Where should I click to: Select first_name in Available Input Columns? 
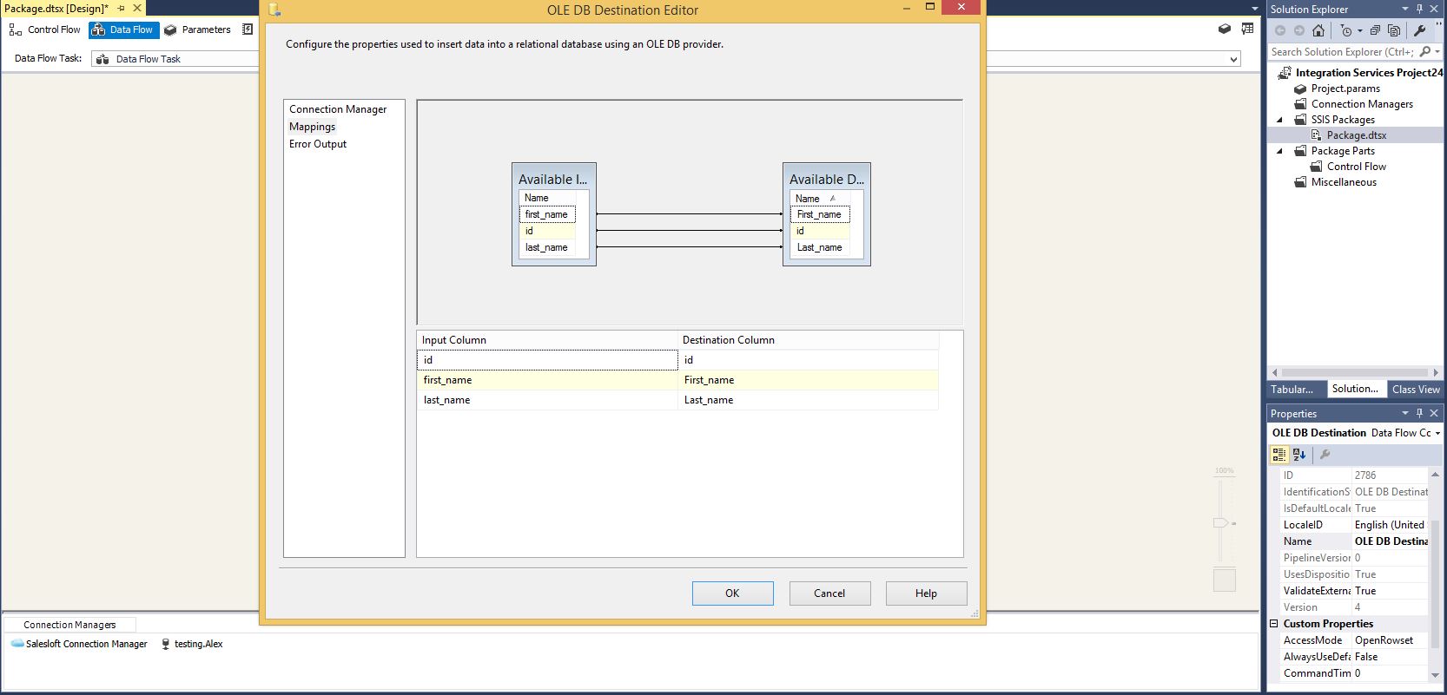pyautogui.click(x=547, y=214)
